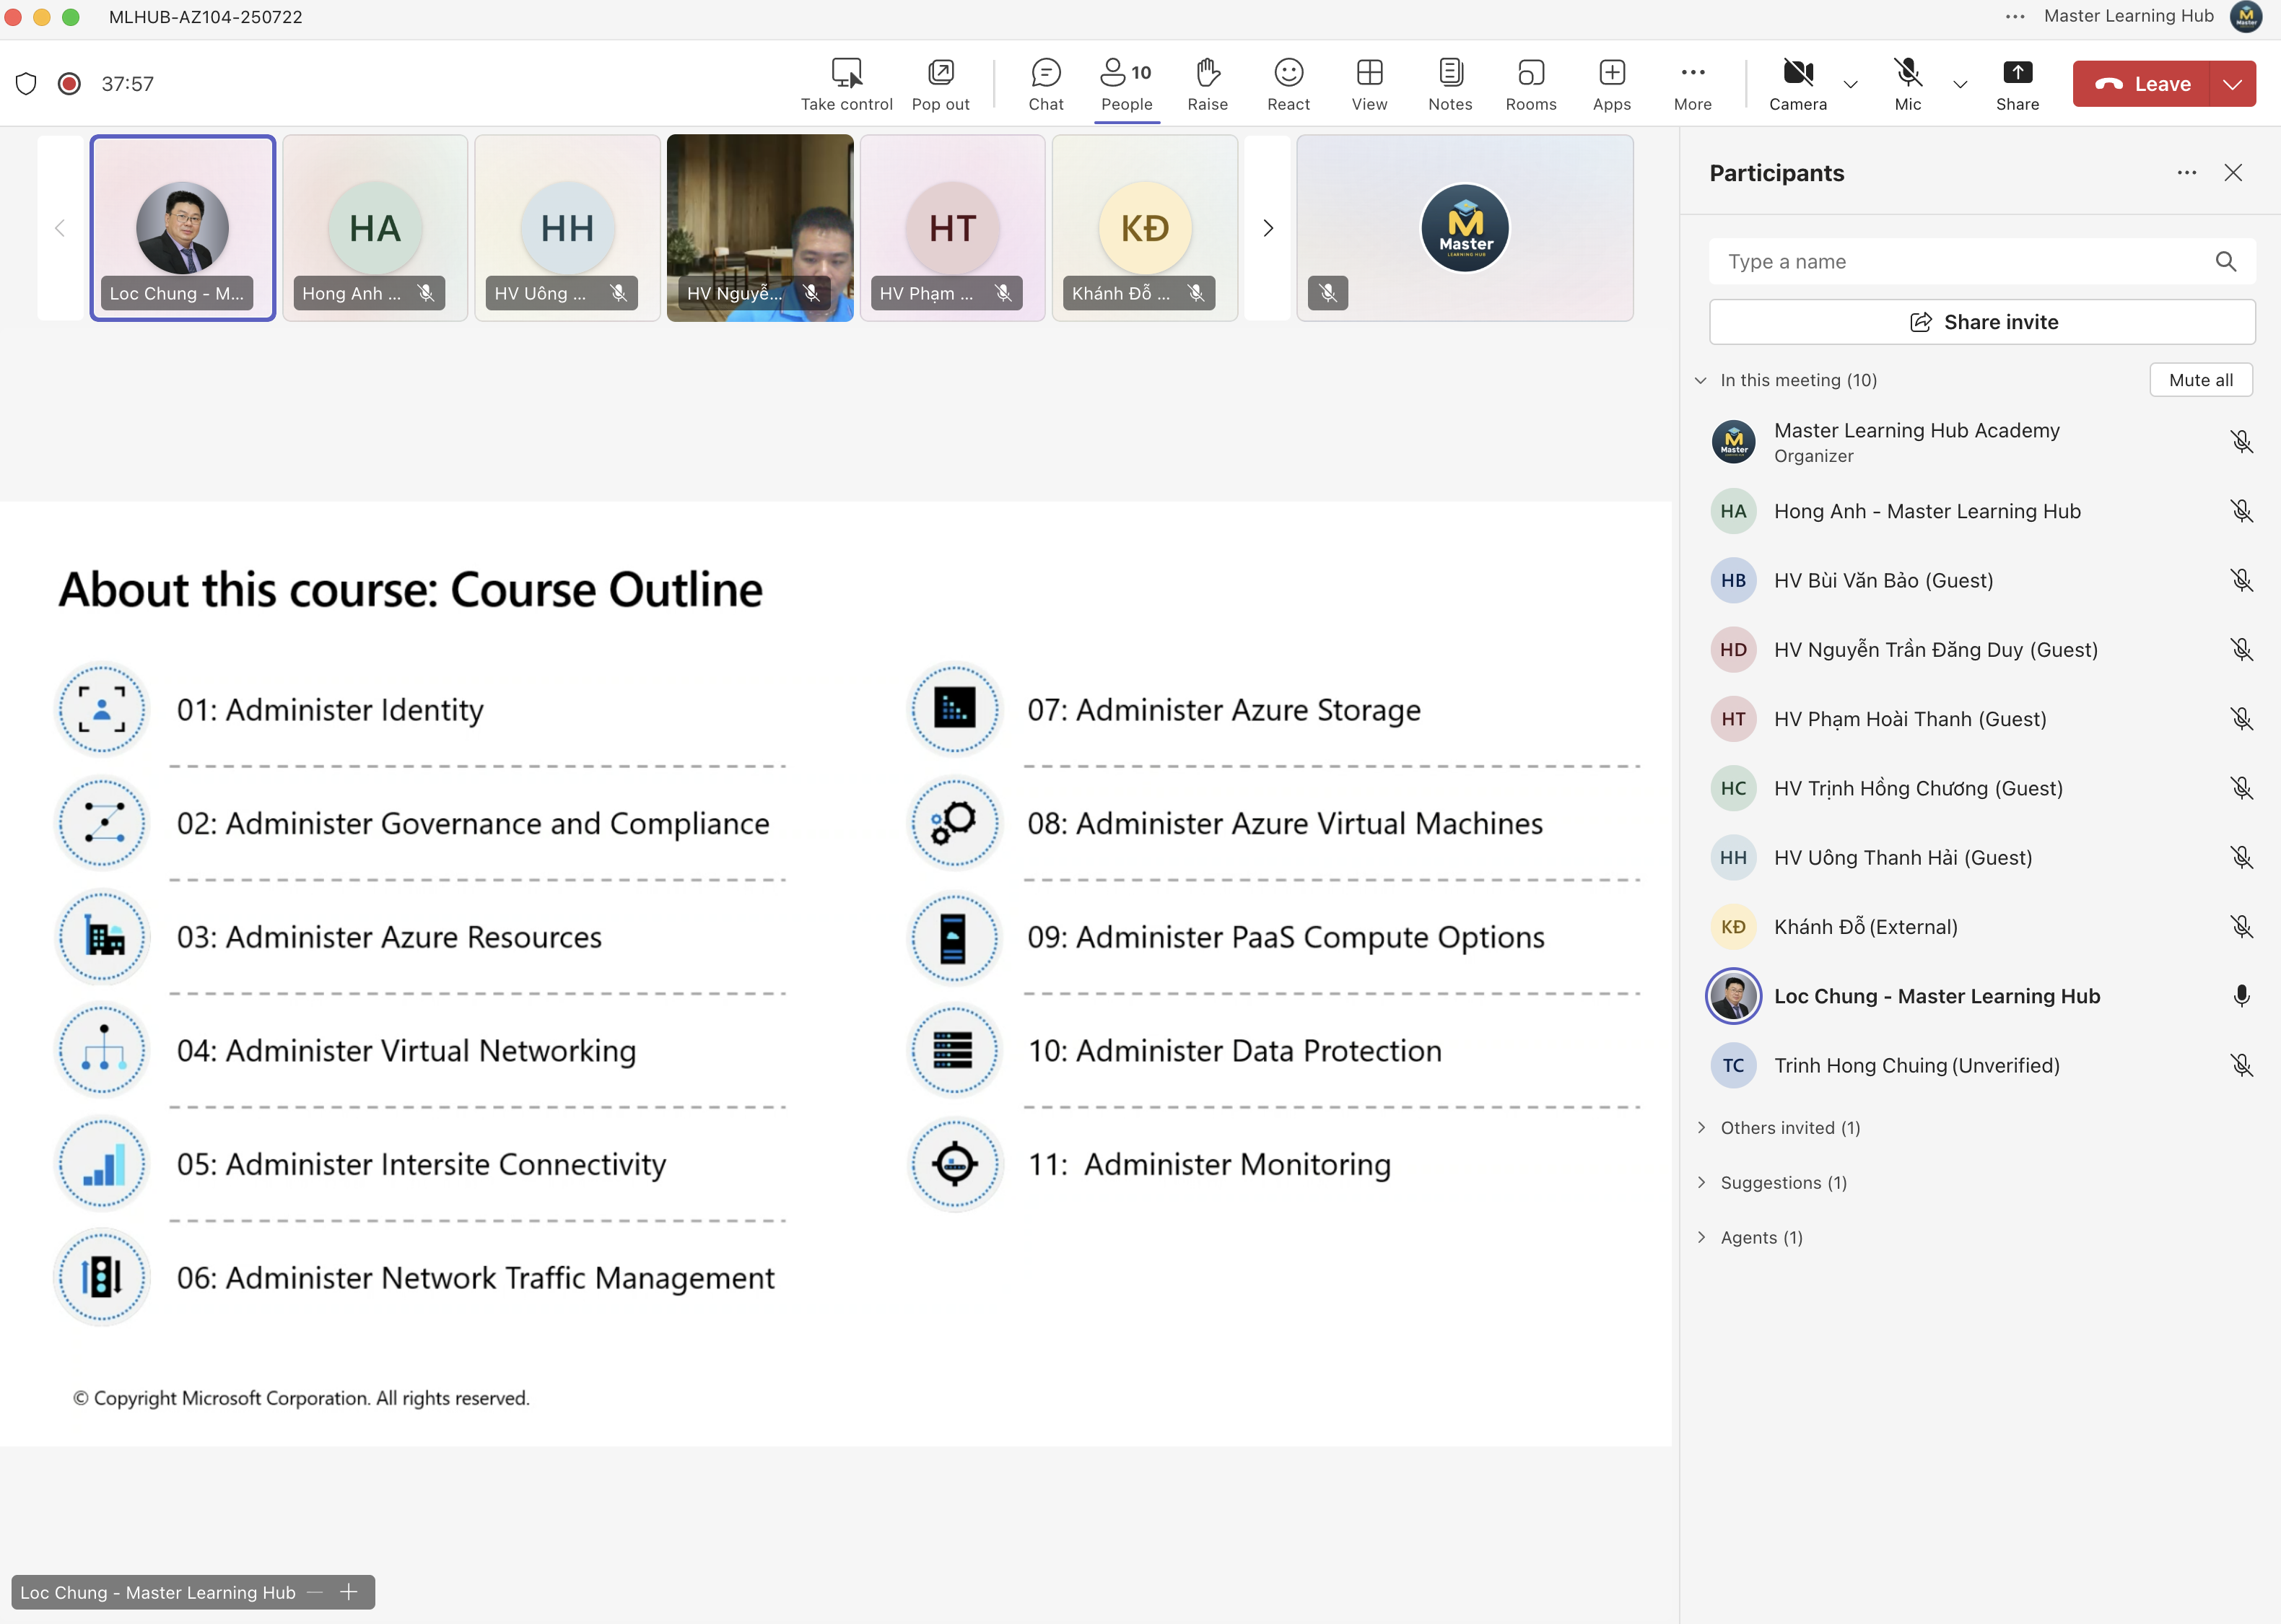Collapse the In this meeting (10) section
2281x1624 pixels.
(x=1700, y=380)
